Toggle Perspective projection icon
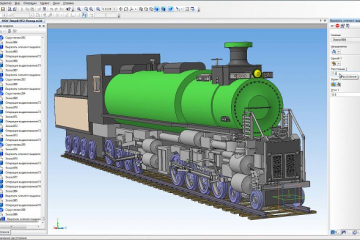Image resolution: width=360 pixels, height=240 pixels. tap(170, 9)
